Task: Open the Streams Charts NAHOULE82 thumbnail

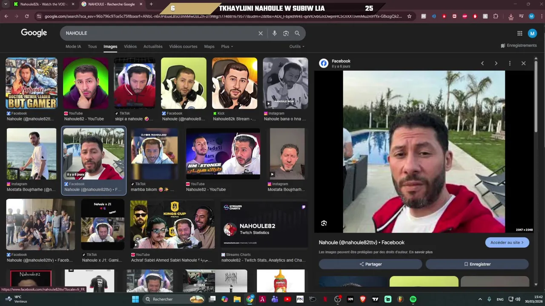Action: pos(264,224)
